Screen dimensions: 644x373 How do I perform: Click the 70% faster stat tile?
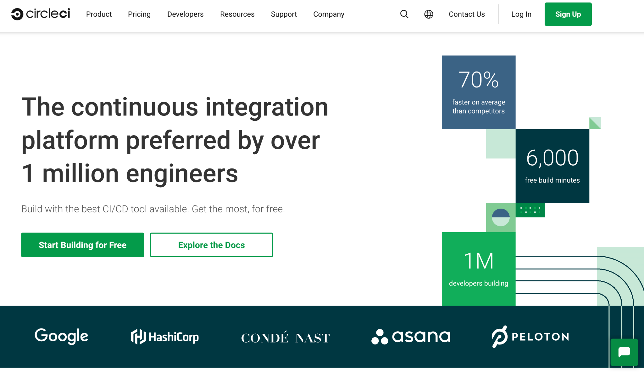point(479,92)
